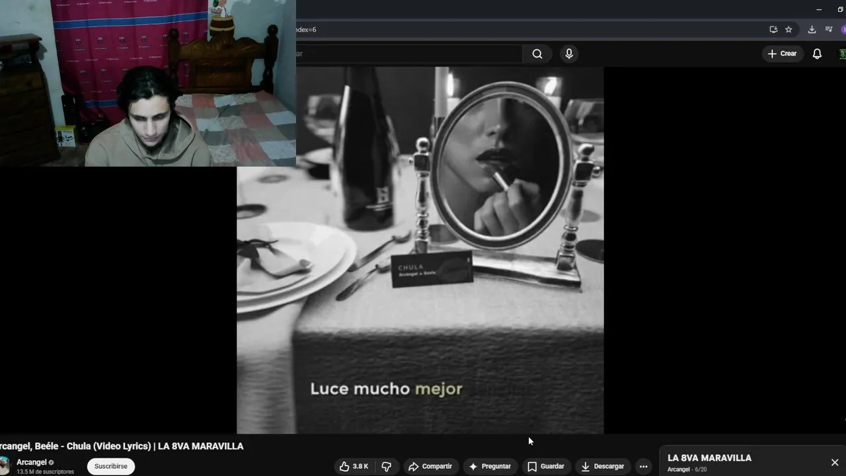
Task: Click the Arcangel channel avatar
Action: tap(5, 466)
